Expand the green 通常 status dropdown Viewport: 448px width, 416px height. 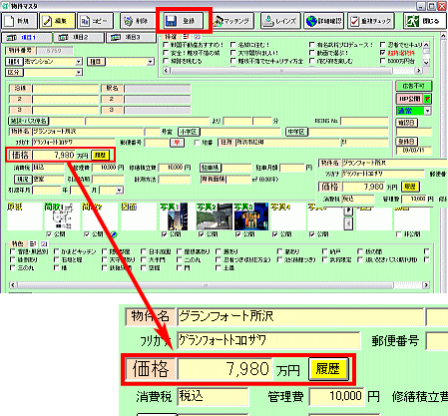[428, 111]
